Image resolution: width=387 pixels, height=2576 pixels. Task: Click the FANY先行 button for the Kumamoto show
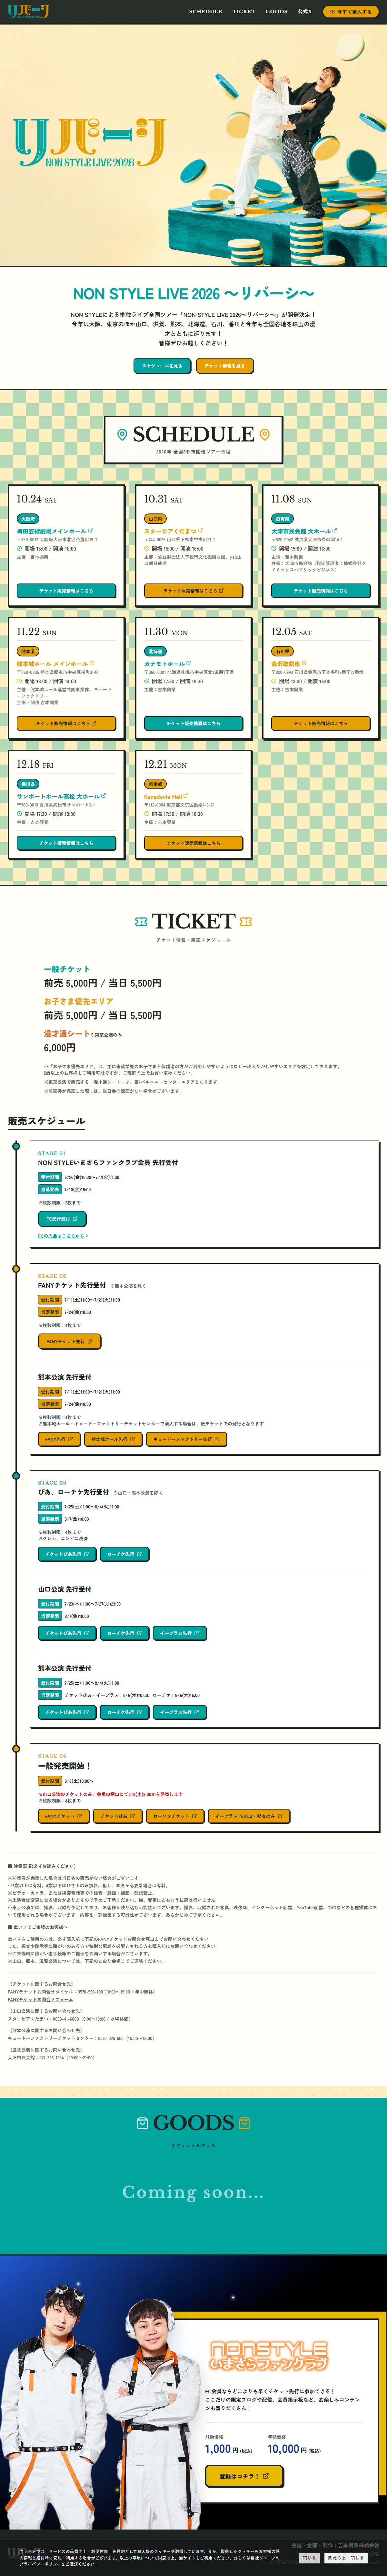[59, 1439]
